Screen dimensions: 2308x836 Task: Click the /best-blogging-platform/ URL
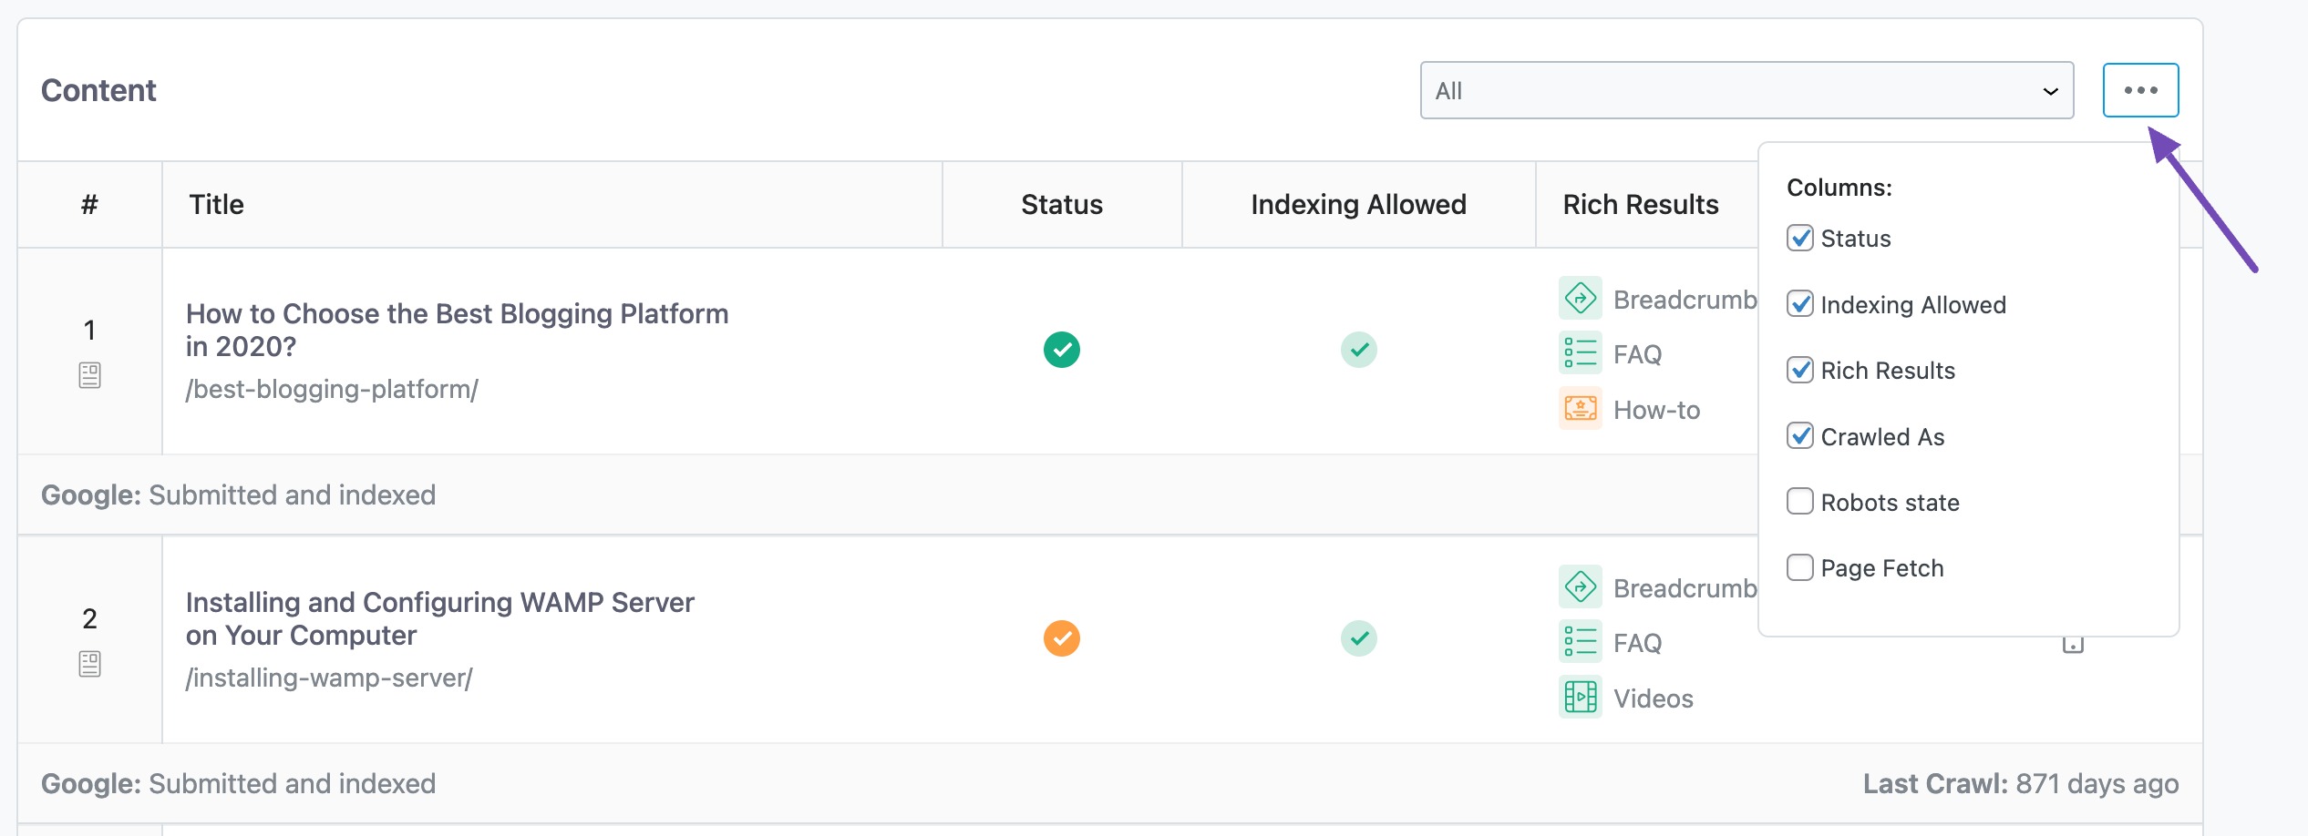pyautogui.click(x=332, y=390)
